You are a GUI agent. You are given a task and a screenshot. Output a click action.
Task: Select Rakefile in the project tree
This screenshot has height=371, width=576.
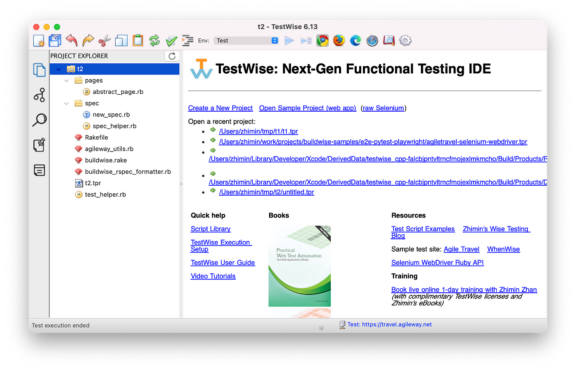(96, 138)
